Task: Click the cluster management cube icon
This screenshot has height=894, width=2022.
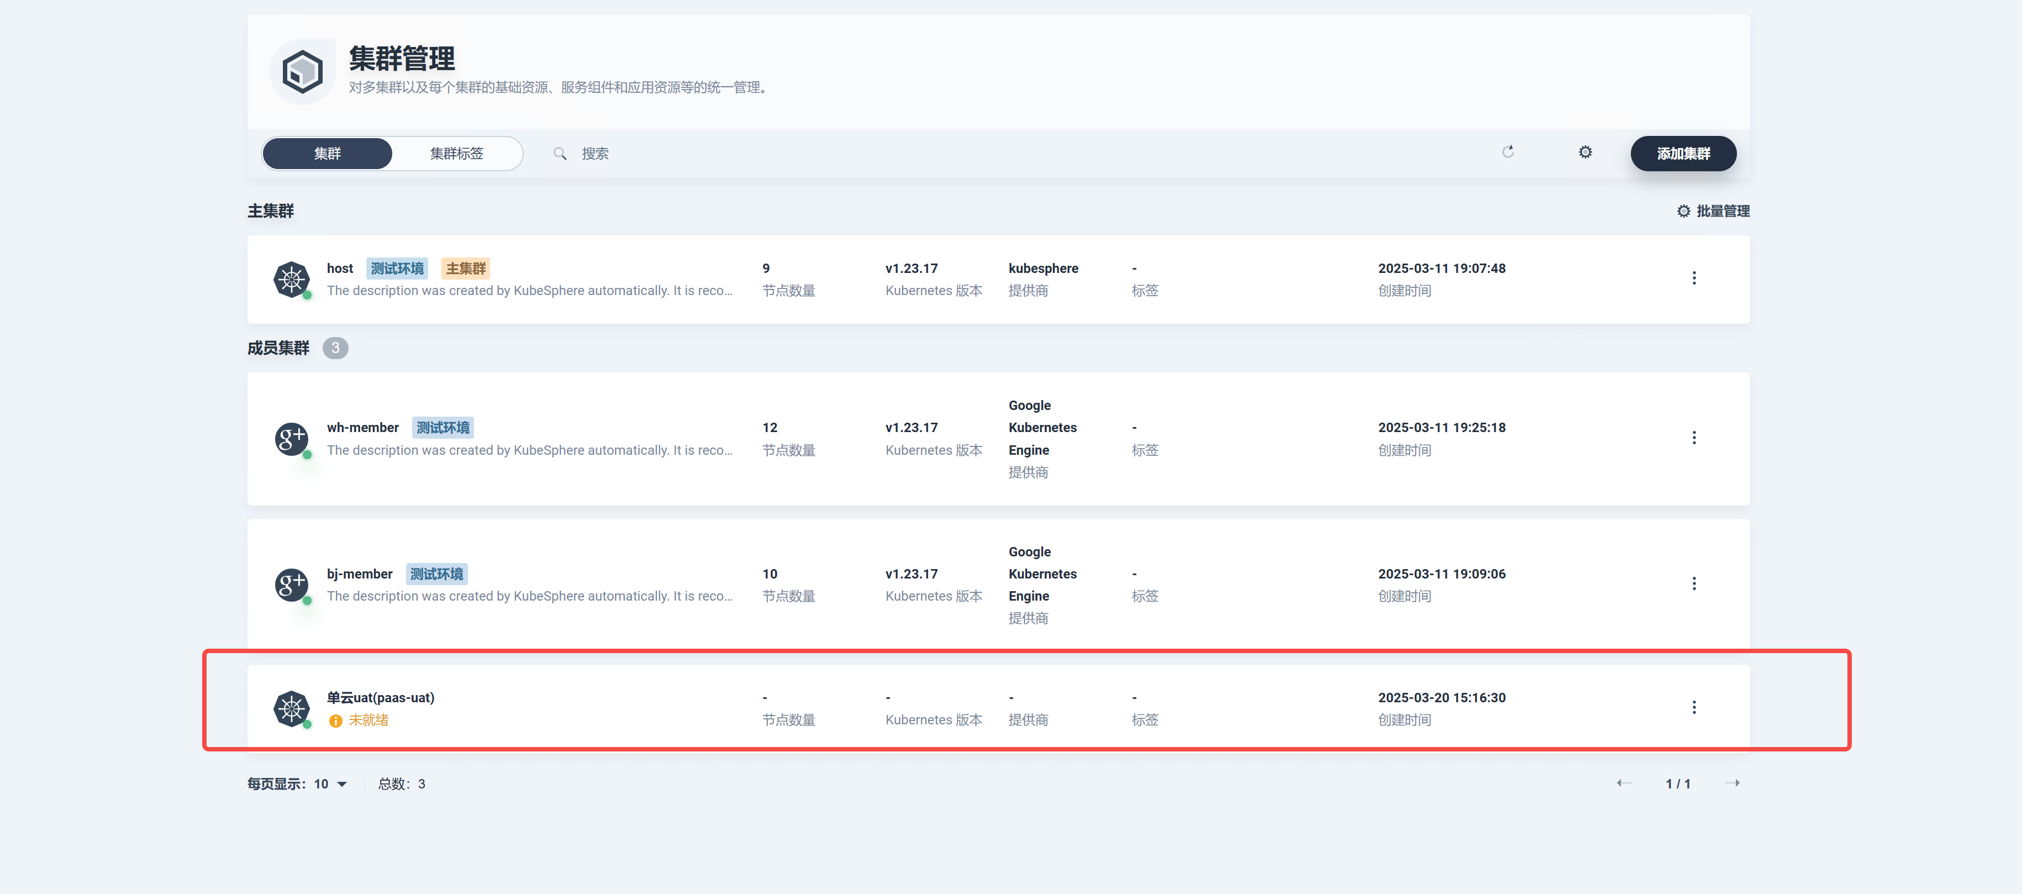Action: [x=302, y=71]
